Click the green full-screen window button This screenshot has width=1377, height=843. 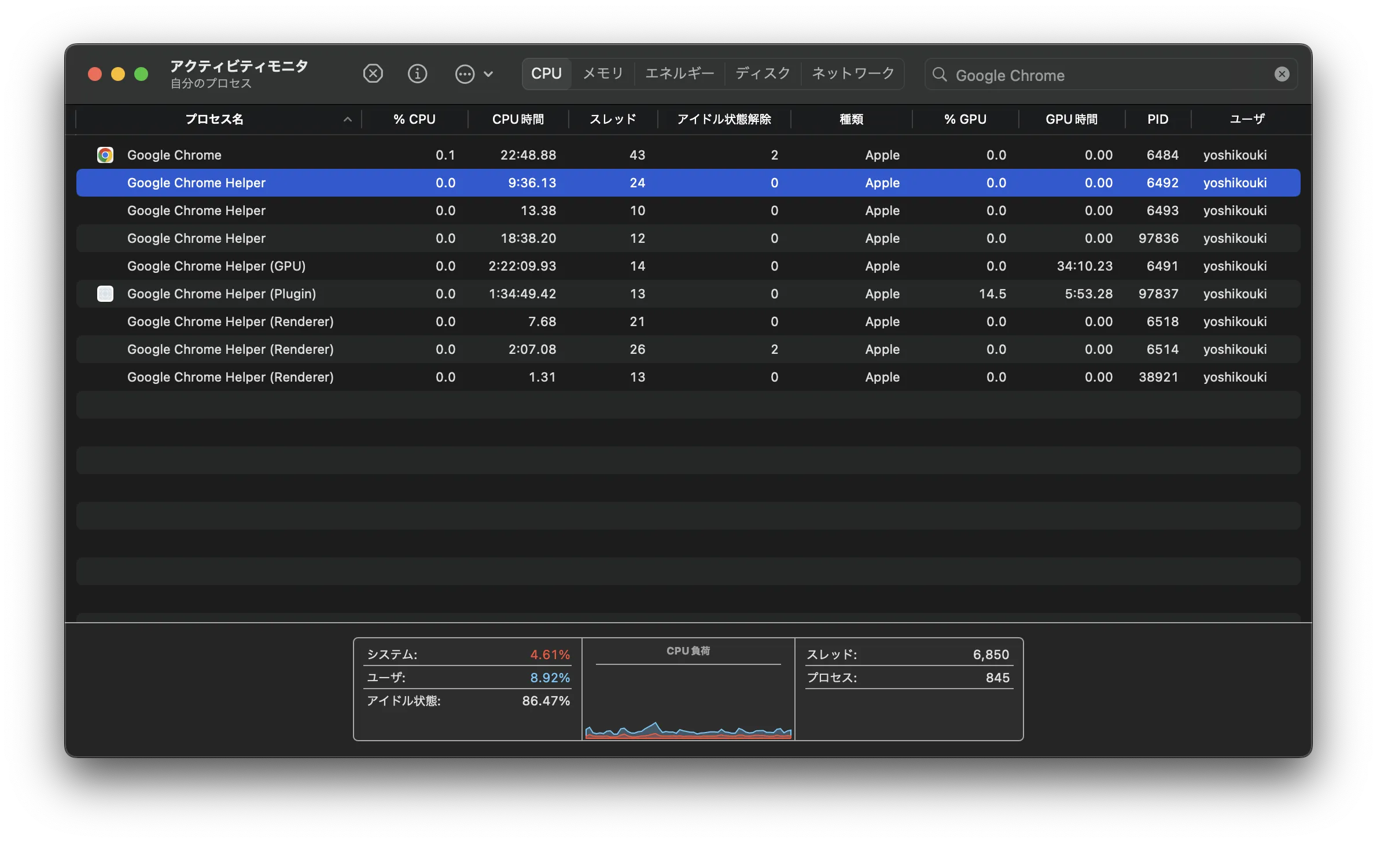click(141, 74)
